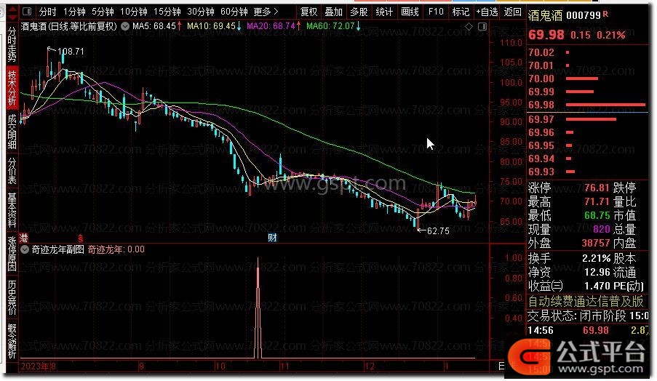Click the 叠加 overlay button
Viewport: 657px width, 381px height.
[x=334, y=12]
